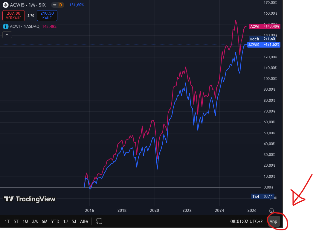Select the 5J time range
This screenshot has width=313, height=231.
74,221
